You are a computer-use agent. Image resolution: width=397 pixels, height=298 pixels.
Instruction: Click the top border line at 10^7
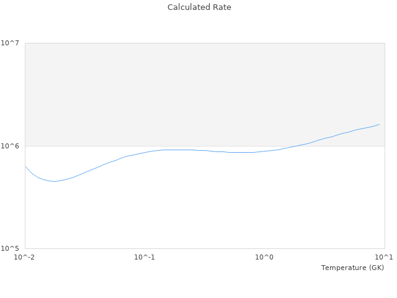tap(205, 43)
